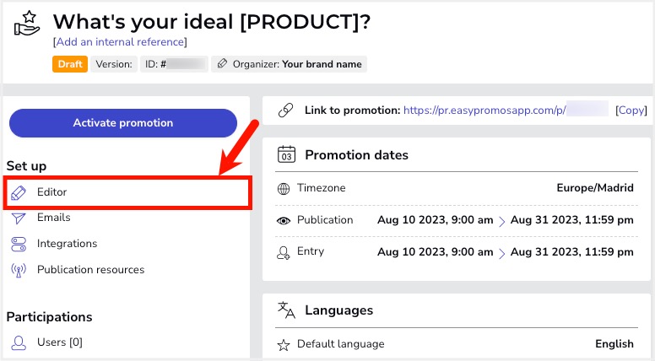Click the Timezone globe icon

[x=284, y=189]
